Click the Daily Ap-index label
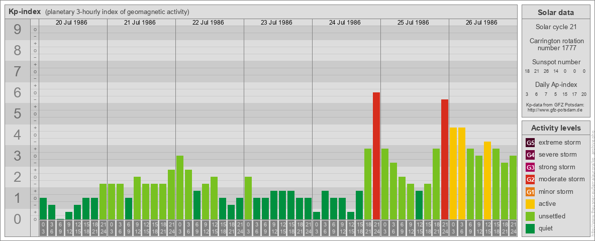595x241 pixels. pos(556,84)
